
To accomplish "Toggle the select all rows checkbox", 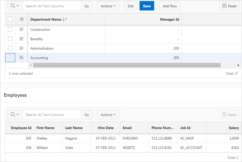I will click(x=10, y=19).
